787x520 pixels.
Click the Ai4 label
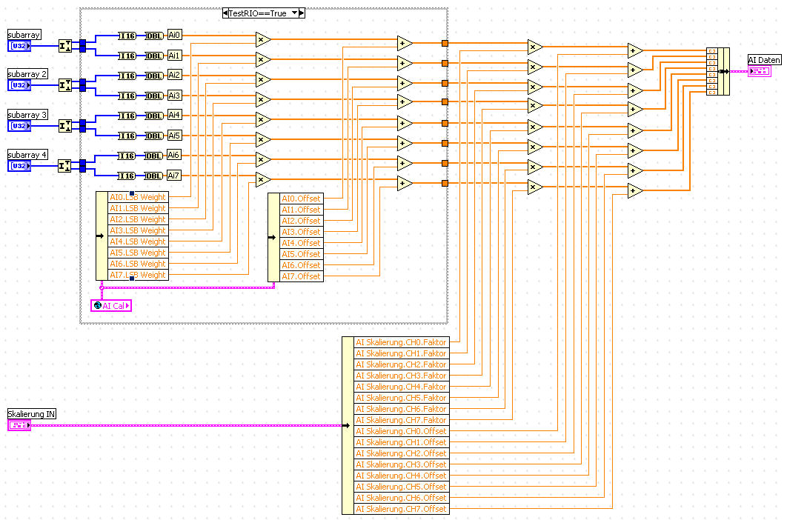(174, 115)
